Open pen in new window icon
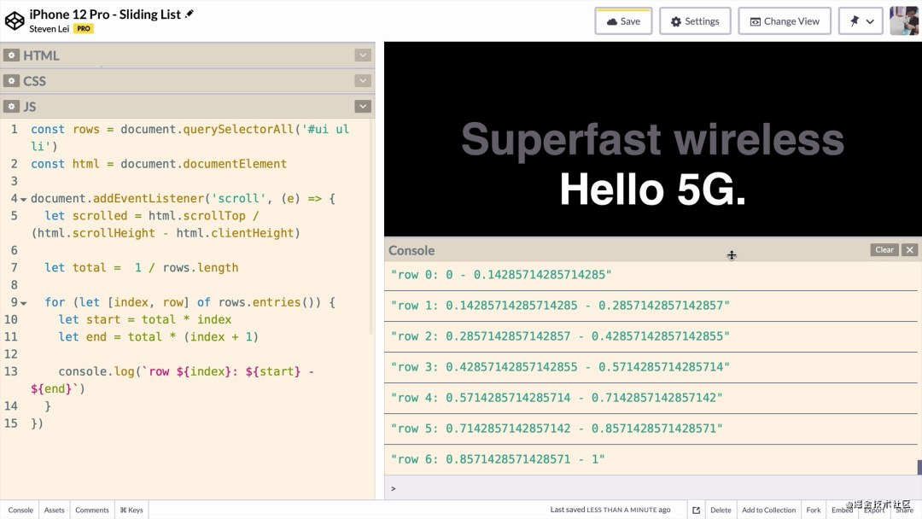The image size is (922, 519). coord(697,510)
